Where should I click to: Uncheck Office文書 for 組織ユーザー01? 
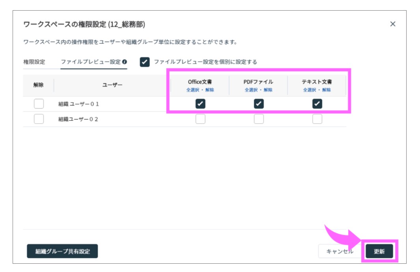[x=200, y=104]
